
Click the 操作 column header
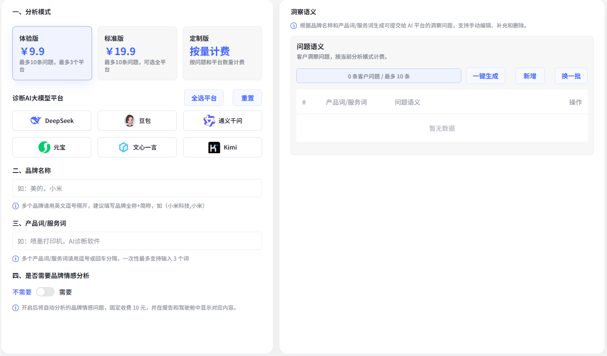tap(575, 102)
